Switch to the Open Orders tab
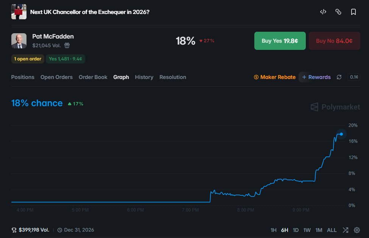Screen dimensions: 369x238 (56, 77)
